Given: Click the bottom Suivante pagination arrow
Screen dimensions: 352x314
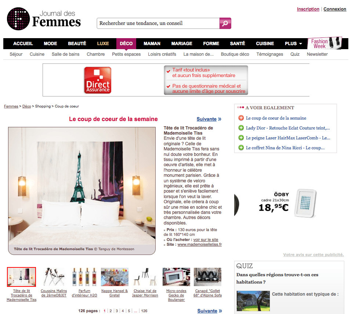Looking at the screenshot, I should 210,311.
